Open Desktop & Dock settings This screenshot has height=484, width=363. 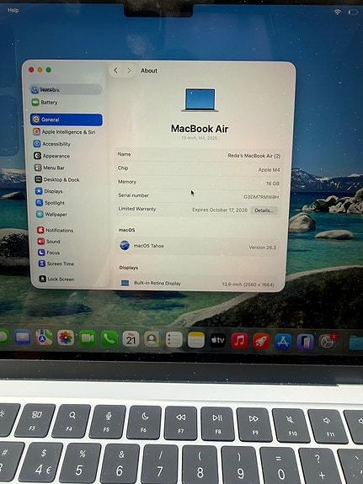pyautogui.click(x=56, y=179)
